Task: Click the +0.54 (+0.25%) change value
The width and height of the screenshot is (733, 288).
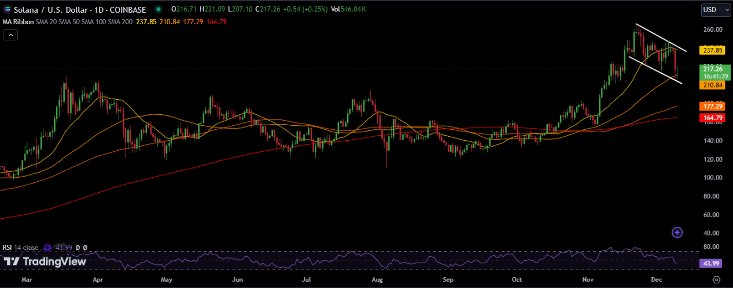Action: pyautogui.click(x=305, y=10)
